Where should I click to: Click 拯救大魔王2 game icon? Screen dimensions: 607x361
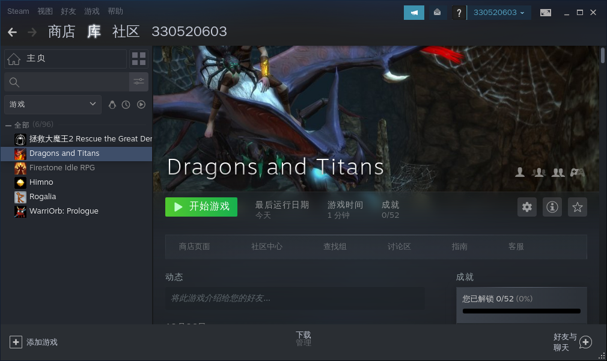[20, 139]
